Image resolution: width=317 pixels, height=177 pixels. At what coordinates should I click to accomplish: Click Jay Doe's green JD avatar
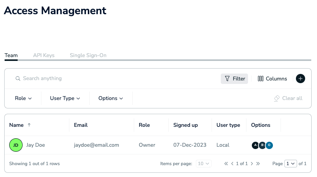(16, 145)
